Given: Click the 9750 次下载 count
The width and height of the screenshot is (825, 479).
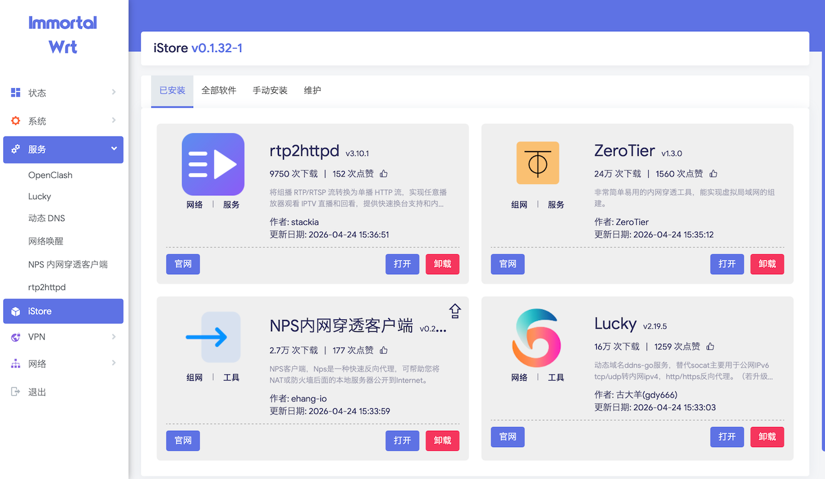Looking at the screenshot, I should click(x=294, y=174).
